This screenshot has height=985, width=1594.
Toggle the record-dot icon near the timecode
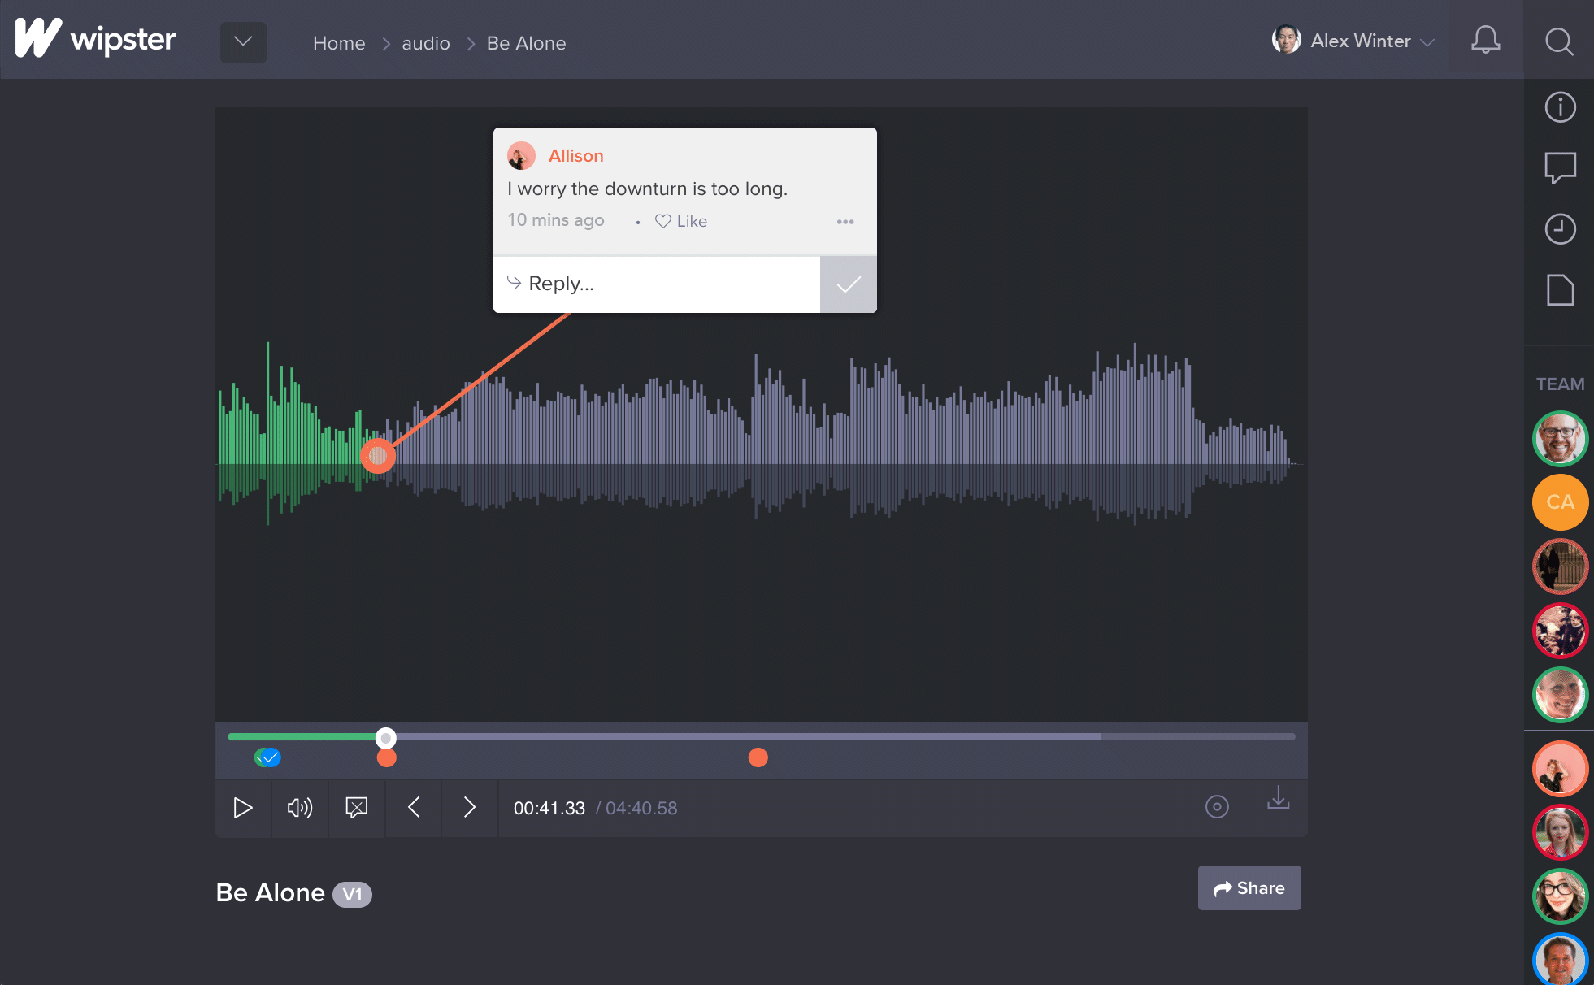click(1217, 806)
